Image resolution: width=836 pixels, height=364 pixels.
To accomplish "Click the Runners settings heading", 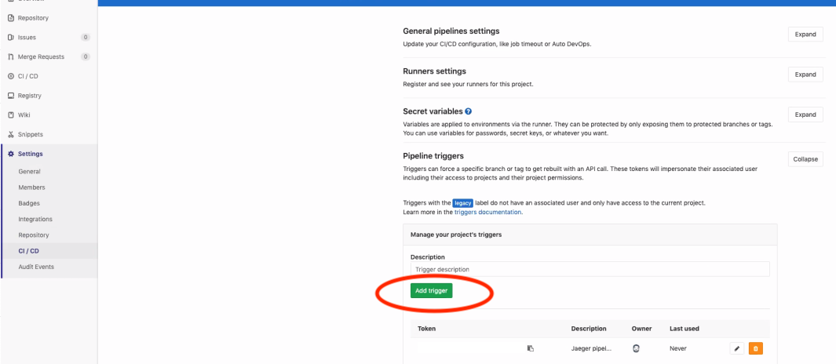I will 435,71.
